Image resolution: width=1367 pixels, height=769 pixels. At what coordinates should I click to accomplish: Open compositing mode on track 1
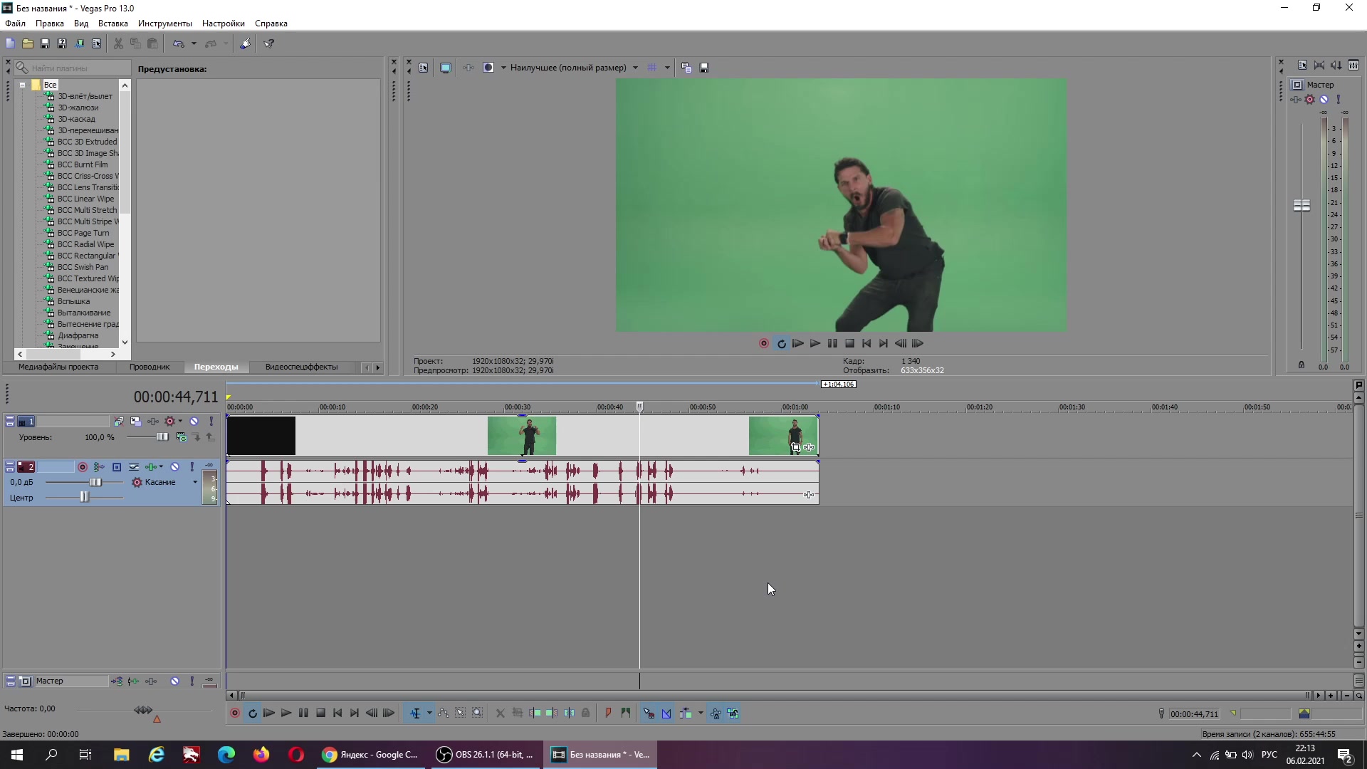[x=181, y=437]
